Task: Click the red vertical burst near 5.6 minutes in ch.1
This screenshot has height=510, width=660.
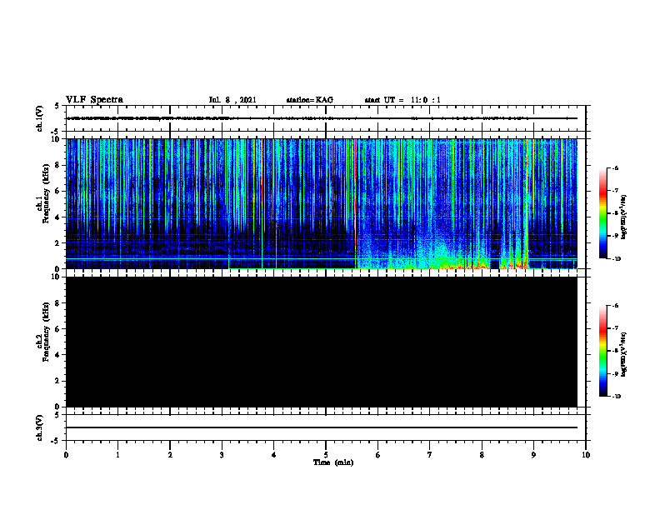Action: [356, 203]
